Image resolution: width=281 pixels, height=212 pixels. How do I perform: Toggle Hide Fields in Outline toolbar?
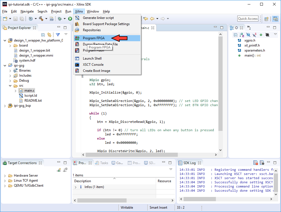pyautogui.click(x=248, y=35)
